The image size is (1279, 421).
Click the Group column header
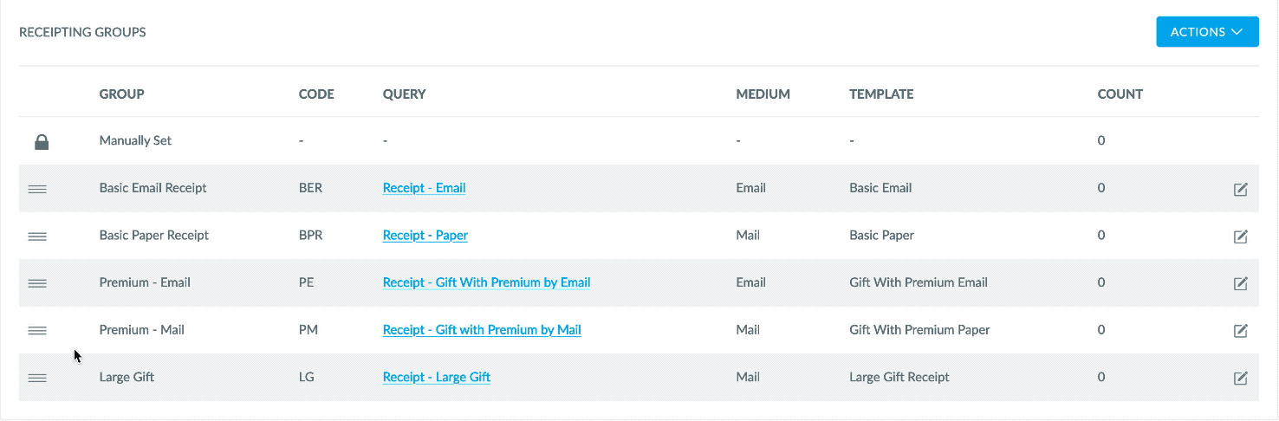coord(121,94)
